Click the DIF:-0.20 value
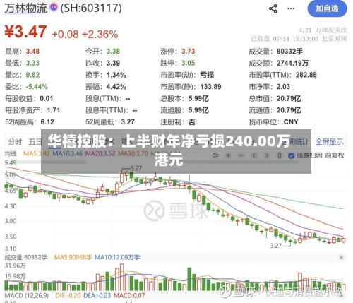Screen dimensions: 353x303 tap(68, 295)
